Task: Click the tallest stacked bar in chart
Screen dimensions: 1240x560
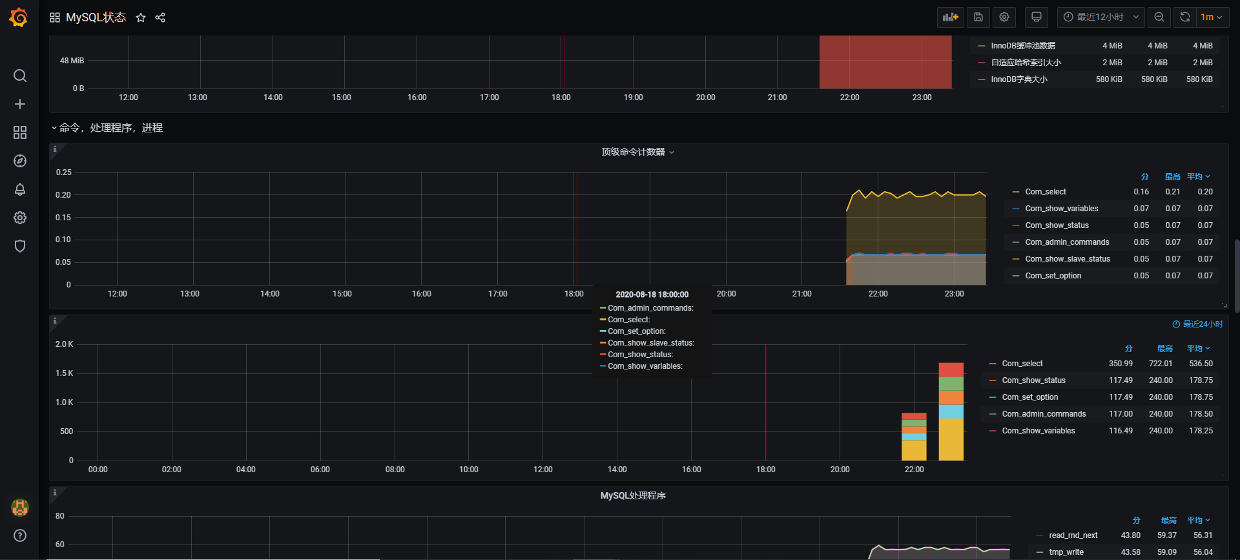Action: coord(951,411)
